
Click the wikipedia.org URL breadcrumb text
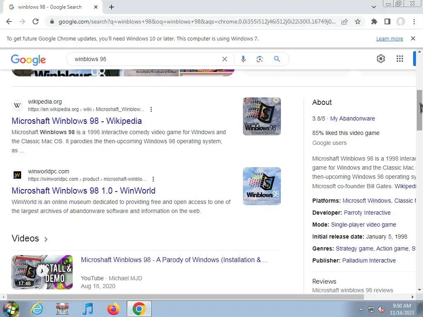[x=86, y=109]
